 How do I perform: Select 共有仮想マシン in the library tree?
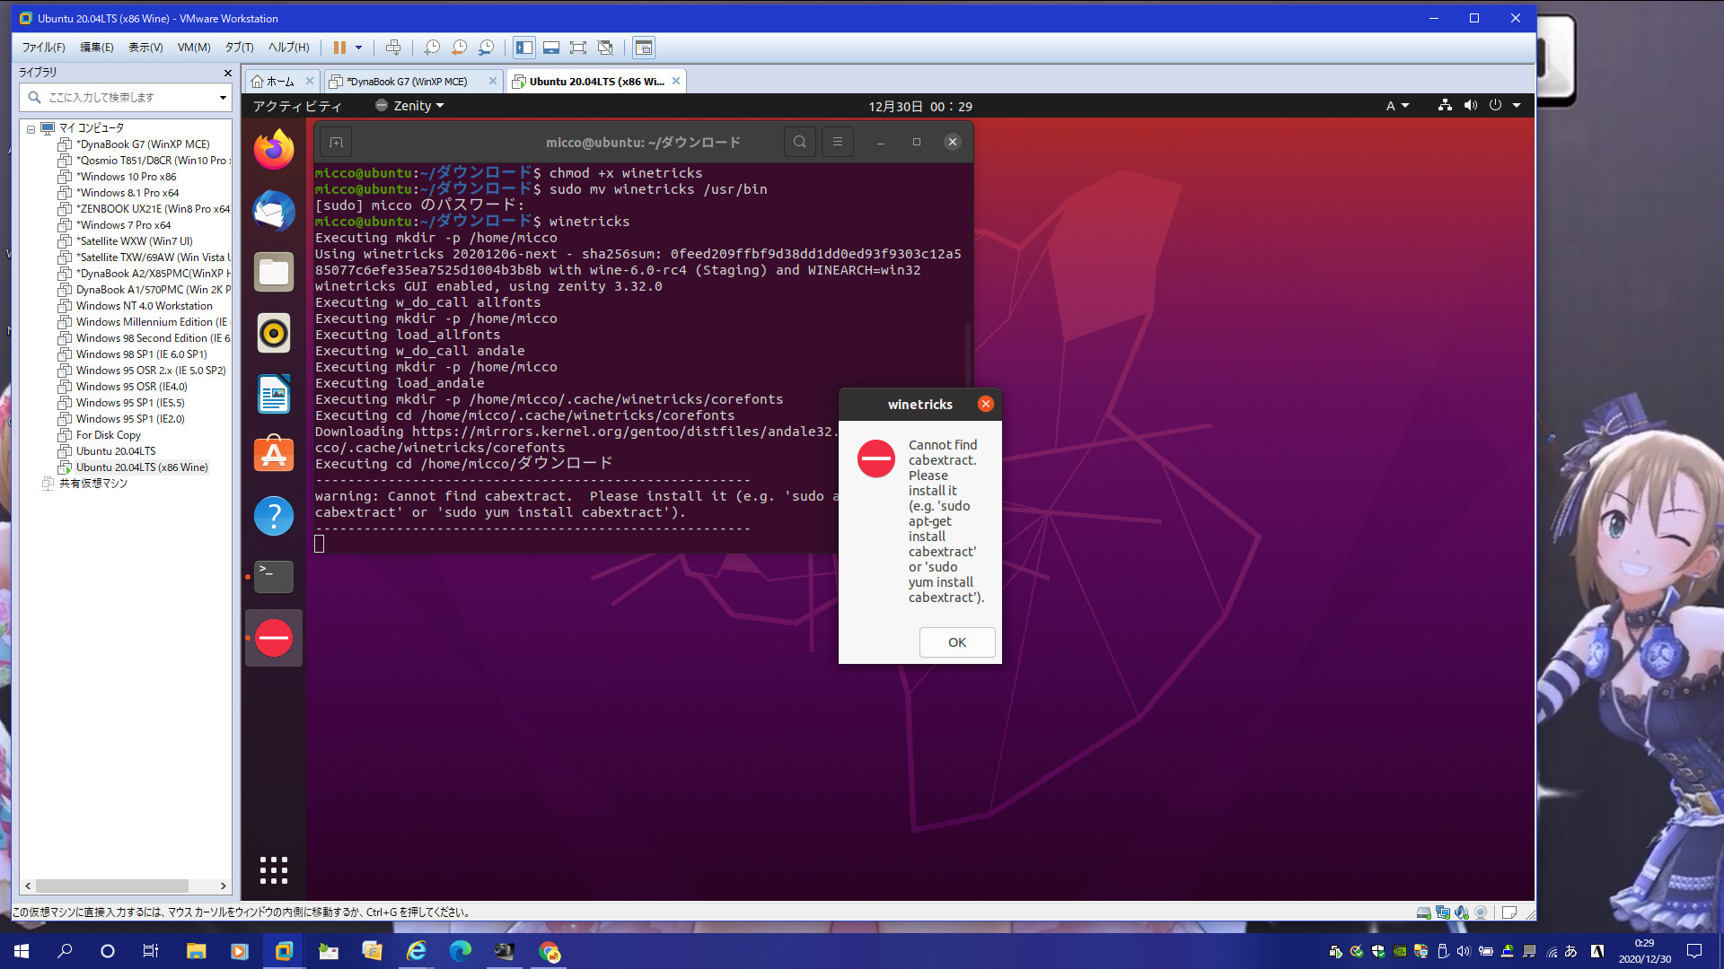(x=93, y=484)
